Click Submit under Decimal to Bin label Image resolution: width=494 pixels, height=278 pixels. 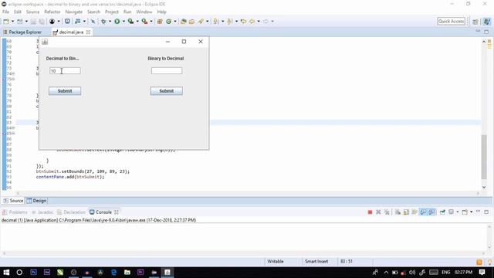pos(65,91)
